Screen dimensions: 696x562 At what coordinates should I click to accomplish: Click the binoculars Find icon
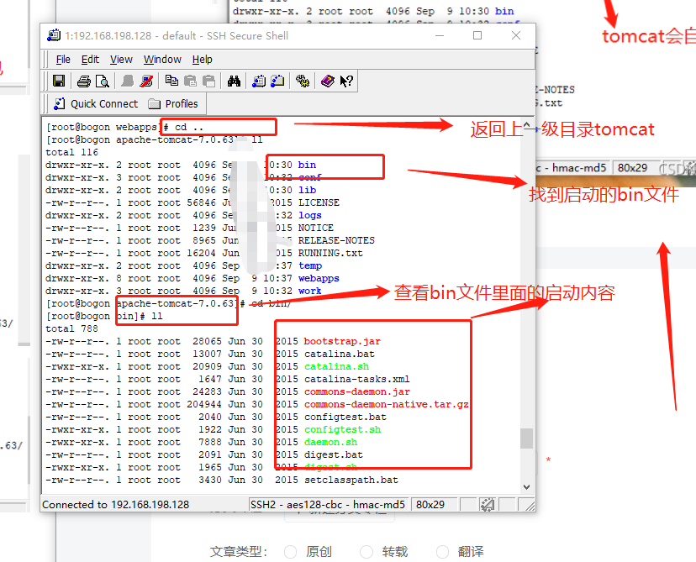point(234,81)
